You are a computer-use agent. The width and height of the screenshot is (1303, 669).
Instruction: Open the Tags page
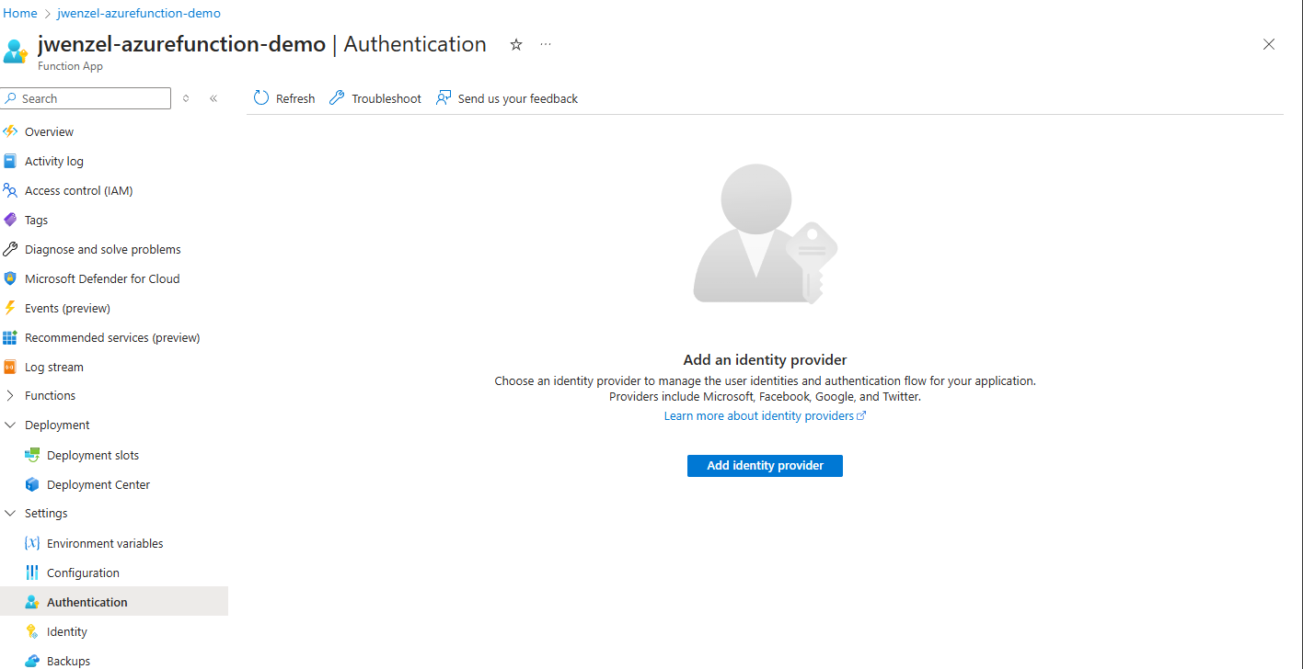click(x=35, y=220)
